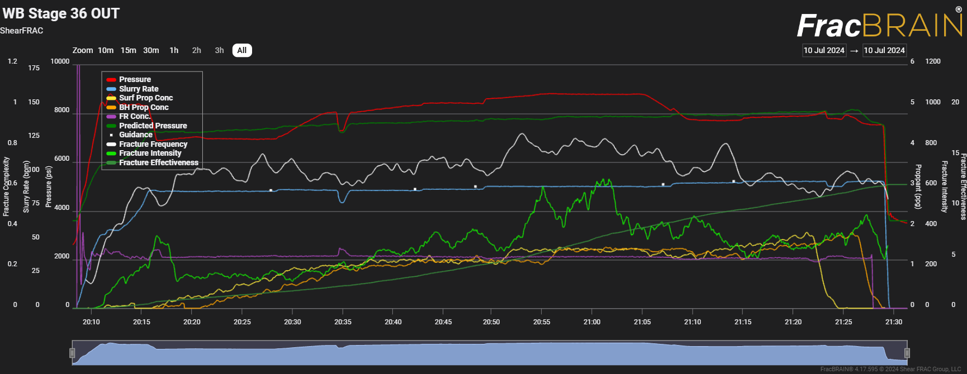This screenshot has width=967, height=374.
Task: Hide the Slurry Rate legend entry
Action: pyautogui.click(x=139, y=89)
